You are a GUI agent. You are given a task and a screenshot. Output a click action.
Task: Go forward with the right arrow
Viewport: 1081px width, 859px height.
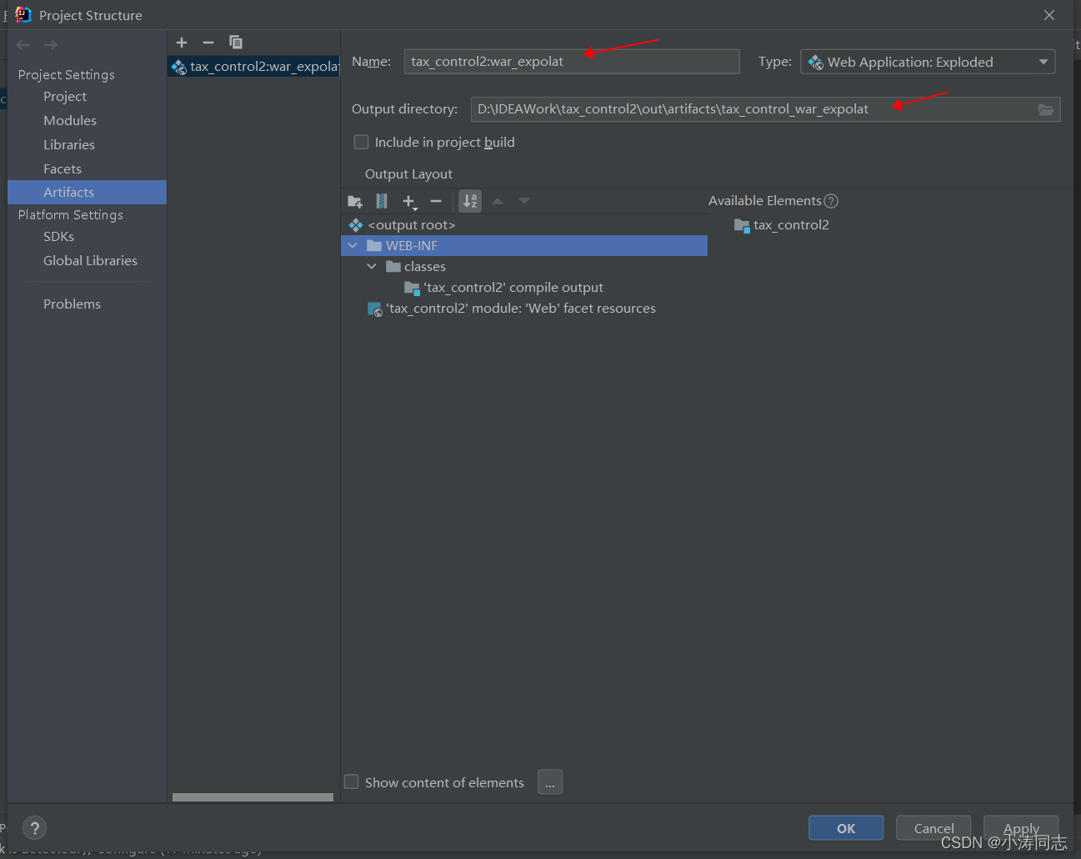[51, 45]
